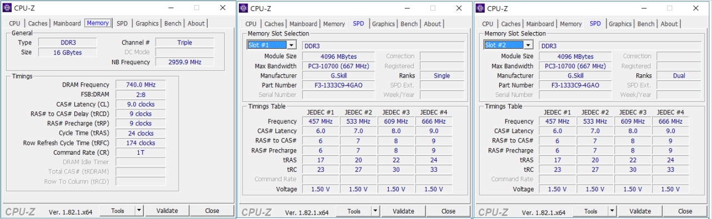Select the 24 clocks Cycle Time value
The height and width of the screenshot is (219, 712).
tap(141, 133)
